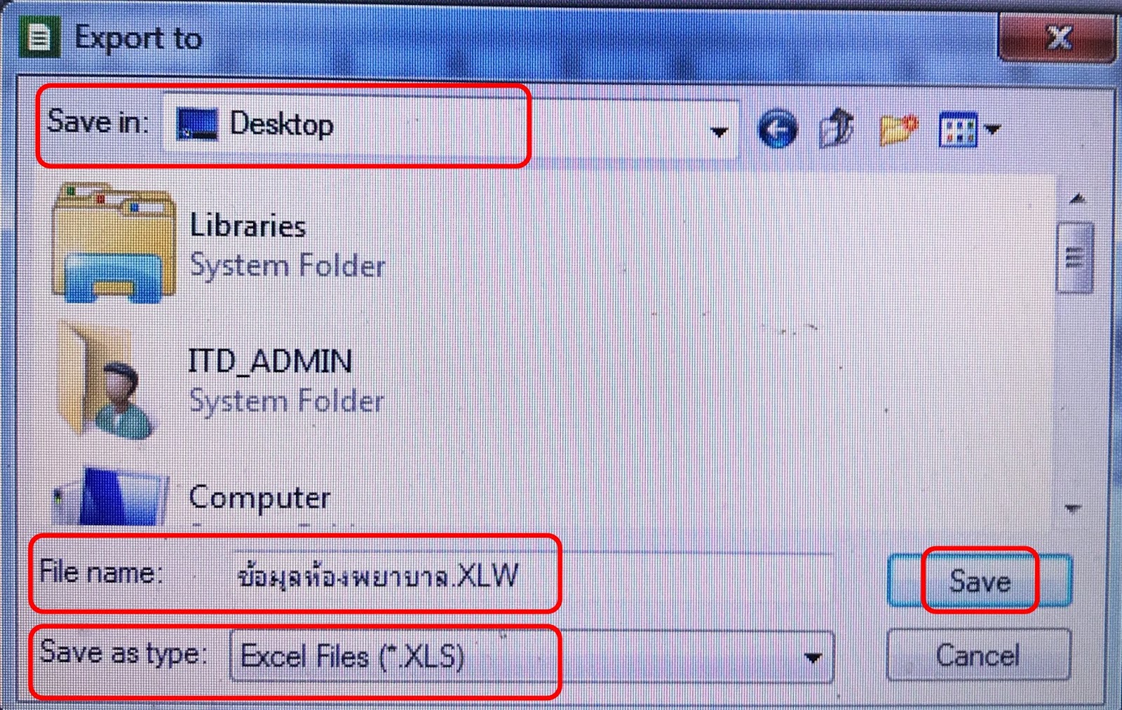This screenshot has width=1122, height=710.
Task: Click the scrollbar up arrow
Action: (1077, 200)
